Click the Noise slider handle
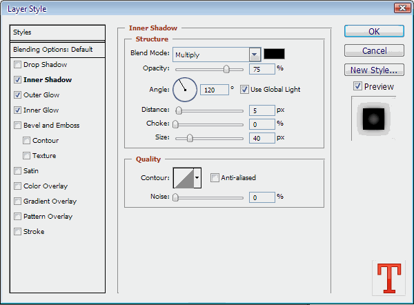 point(175,197)
